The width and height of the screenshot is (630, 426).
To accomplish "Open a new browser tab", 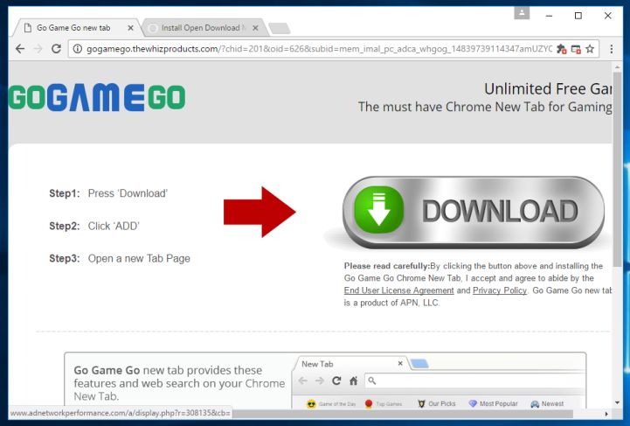I will coord(280,28).
